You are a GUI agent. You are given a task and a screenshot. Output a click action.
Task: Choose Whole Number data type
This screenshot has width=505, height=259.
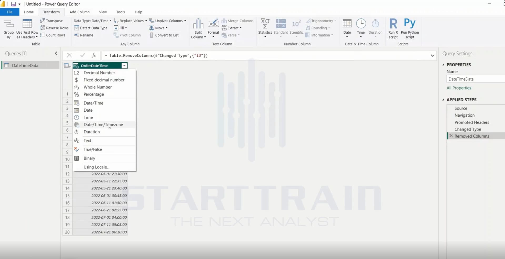pos(104,87)
